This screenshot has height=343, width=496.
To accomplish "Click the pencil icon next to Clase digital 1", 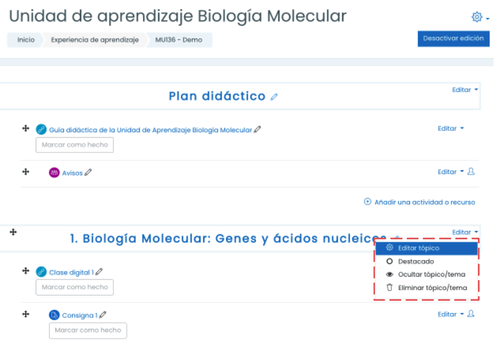I will pos(99,272).
